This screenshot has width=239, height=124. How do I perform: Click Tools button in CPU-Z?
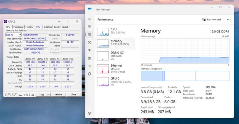(x=42, y=95)
